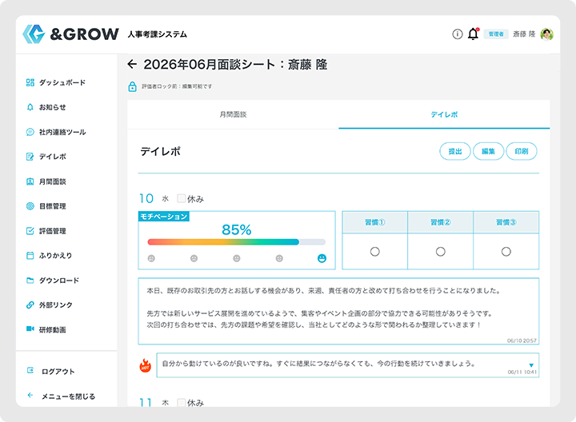Switch to the デイレポ tab
Screen dimensions: 576x422
444,114
